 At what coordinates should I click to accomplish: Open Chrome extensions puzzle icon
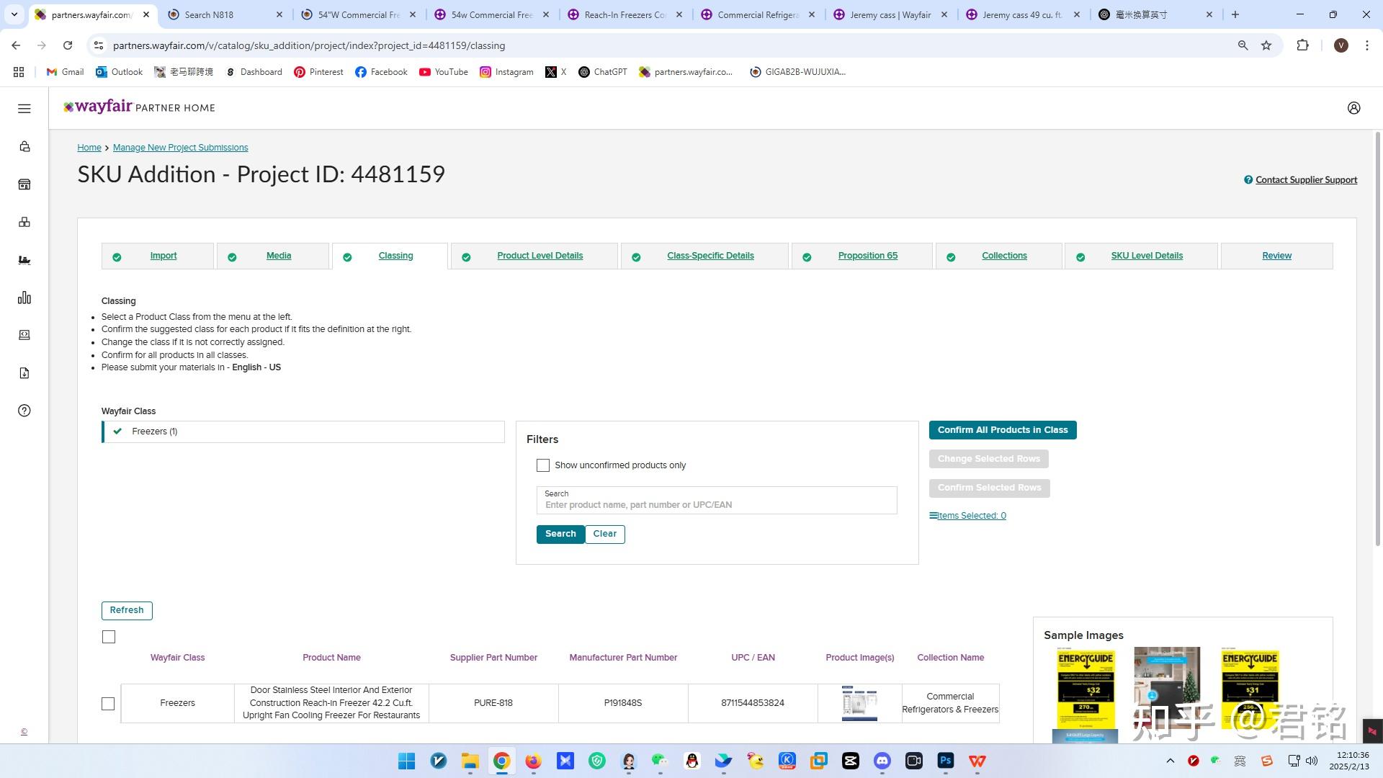point(1302,45)
